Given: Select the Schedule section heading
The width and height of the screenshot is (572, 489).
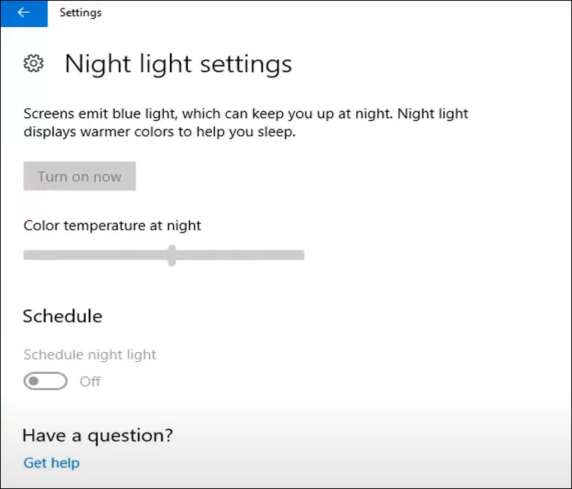Looking at the screenshot, I should pos(62,316).
